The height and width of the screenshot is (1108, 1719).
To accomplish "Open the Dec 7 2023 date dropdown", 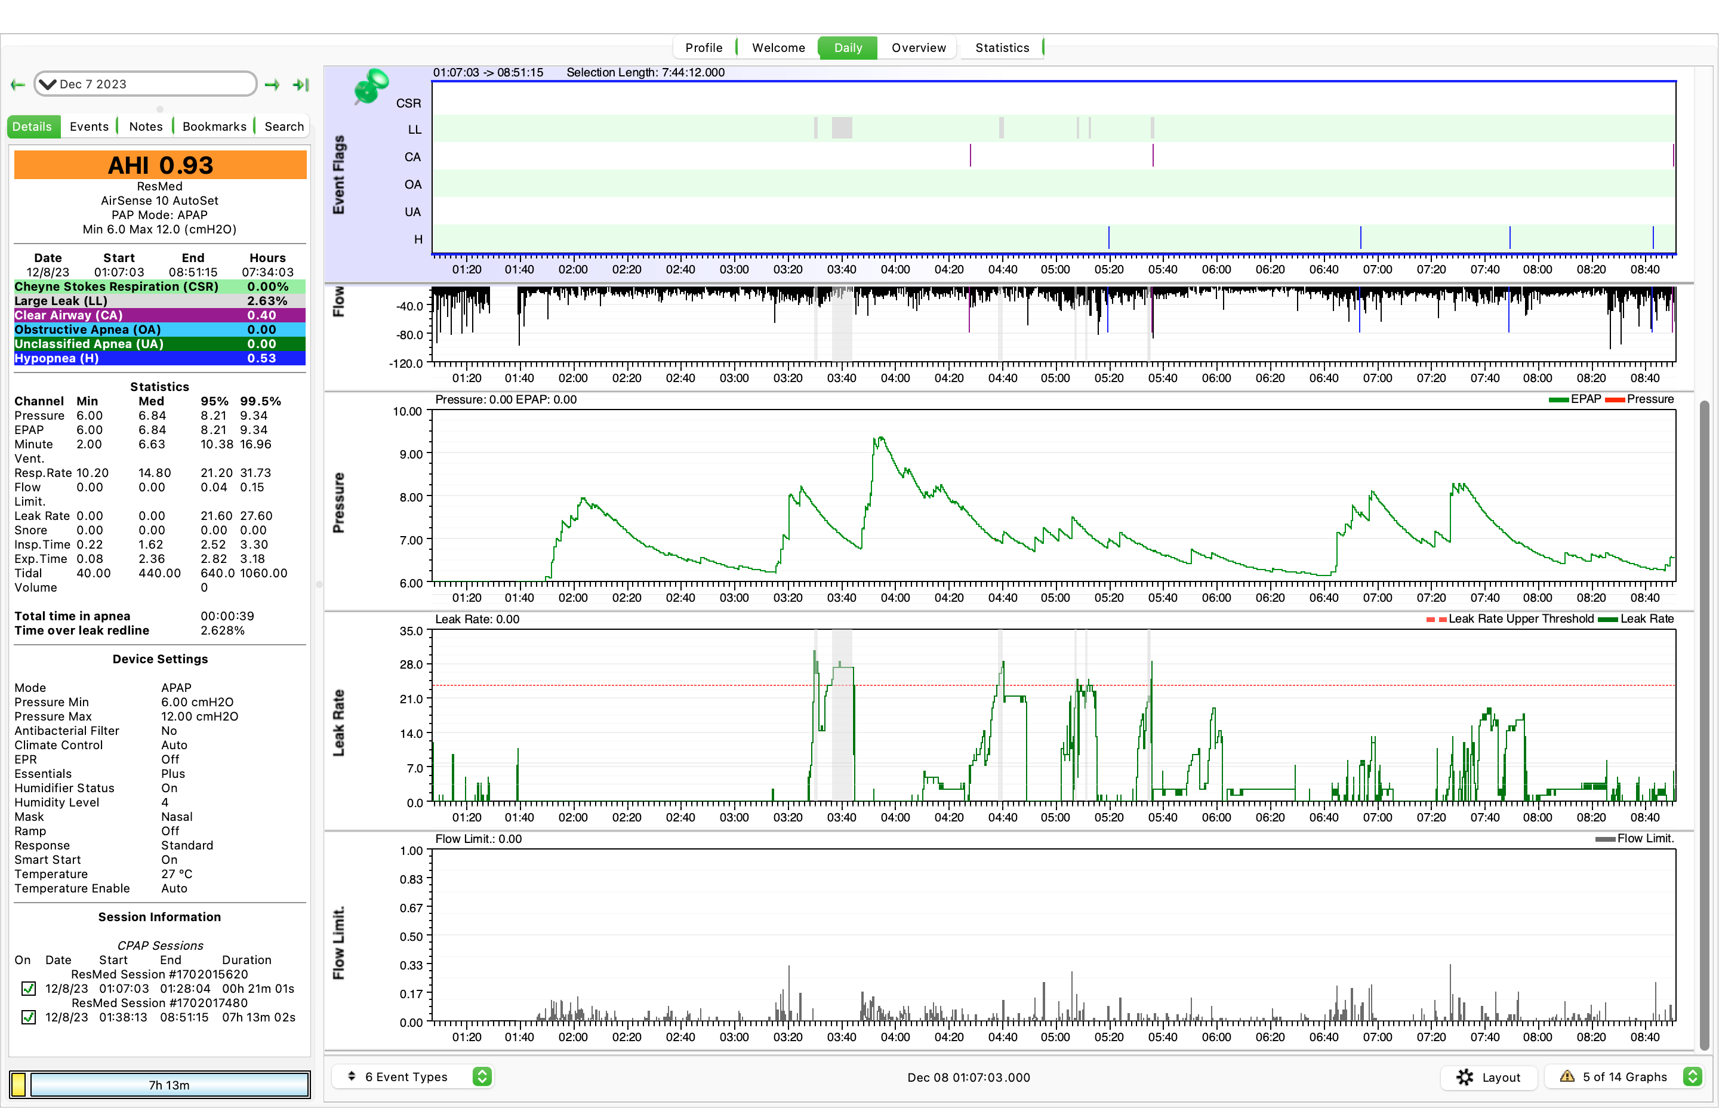I will click(x=145, y=84).
